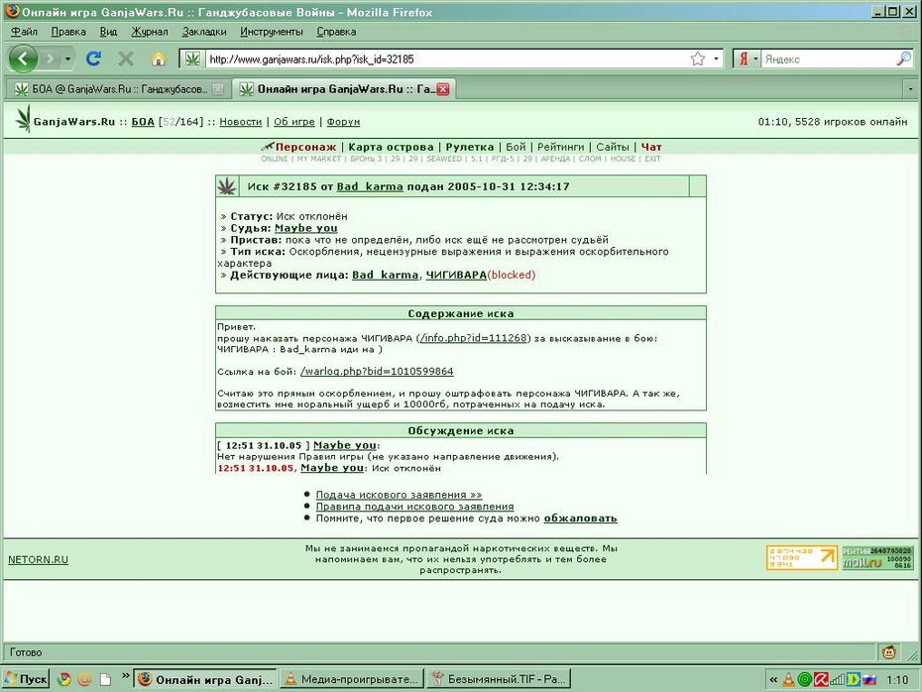Focus the URL address field
Image resolution: width=922 pixels, height=692 pixels.
pos(447,58)
